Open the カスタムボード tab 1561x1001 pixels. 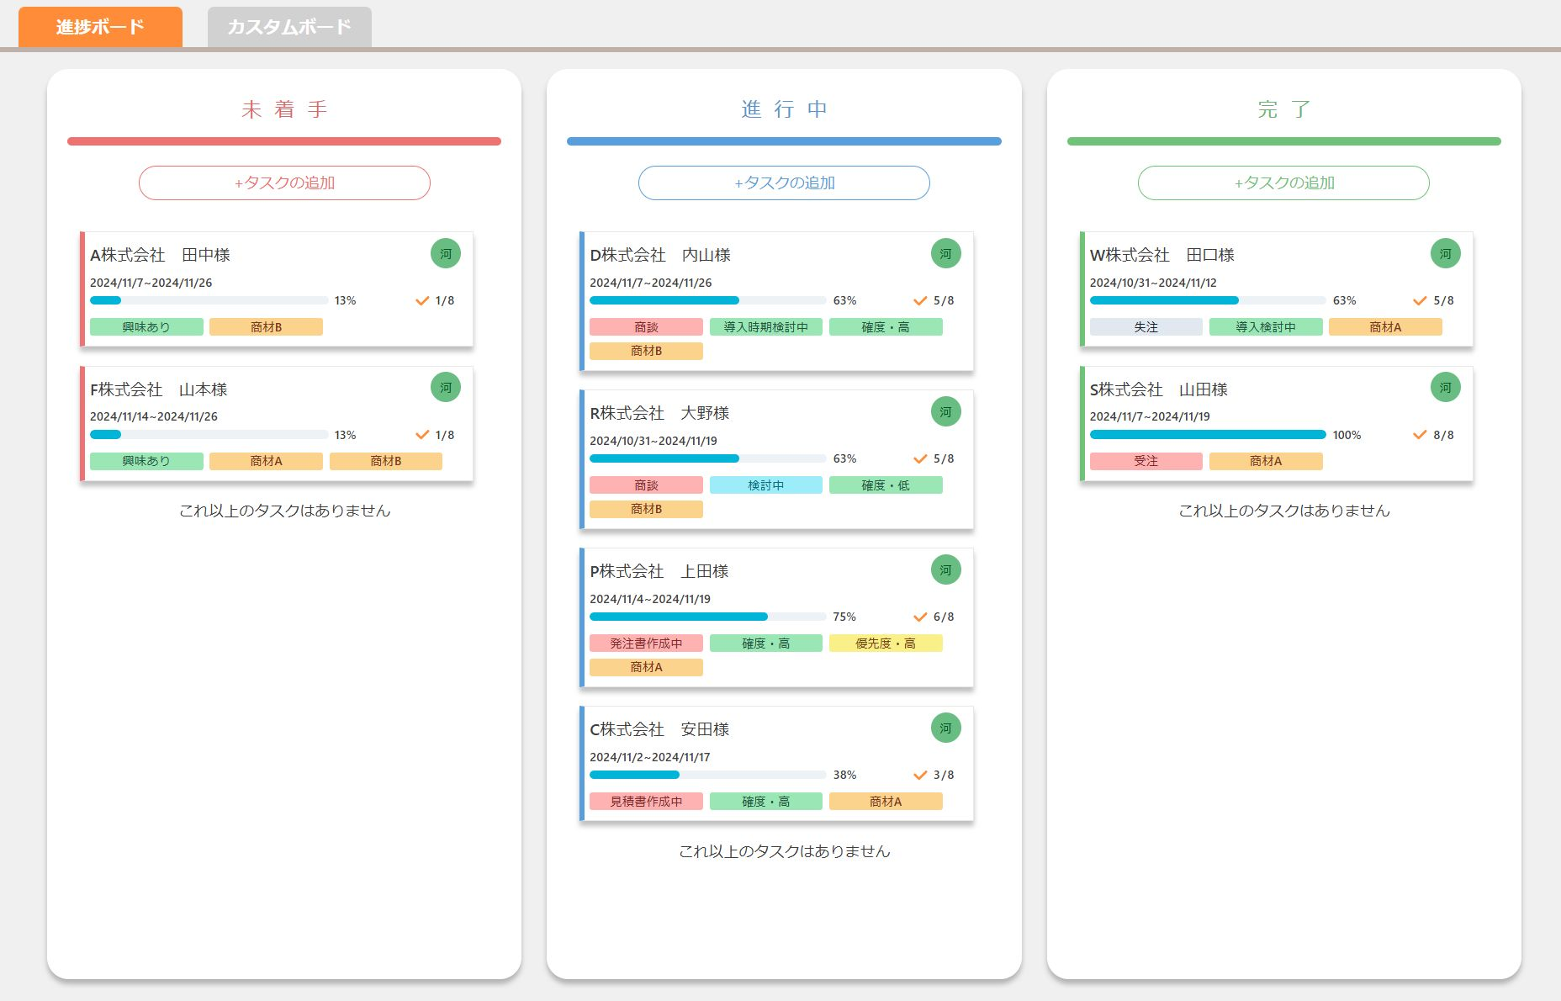[289, 27]
